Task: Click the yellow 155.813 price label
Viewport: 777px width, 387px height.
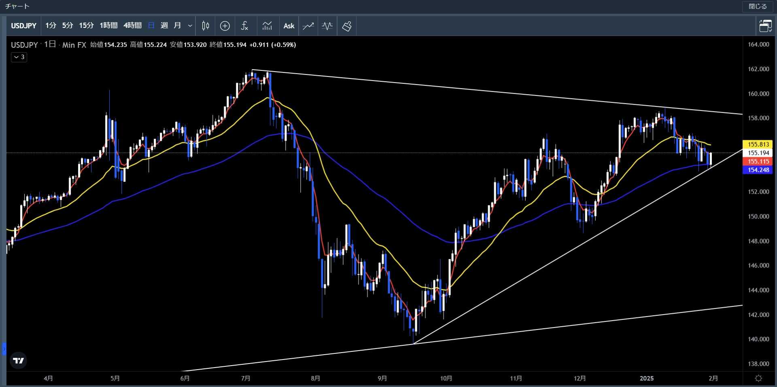Action: (x=758, y=144)
